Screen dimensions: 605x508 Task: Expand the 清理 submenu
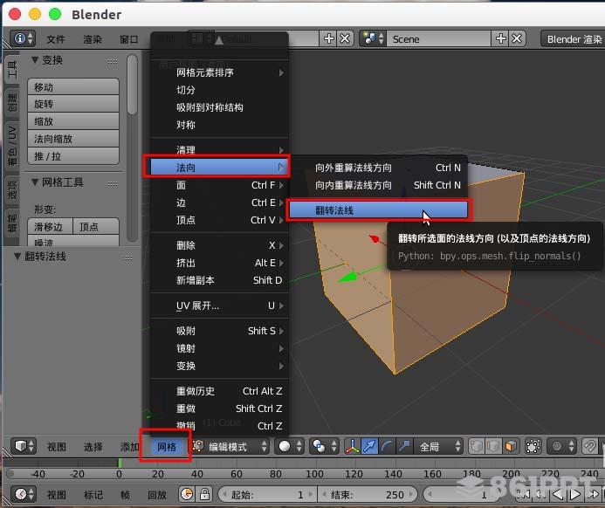[219, 149]
